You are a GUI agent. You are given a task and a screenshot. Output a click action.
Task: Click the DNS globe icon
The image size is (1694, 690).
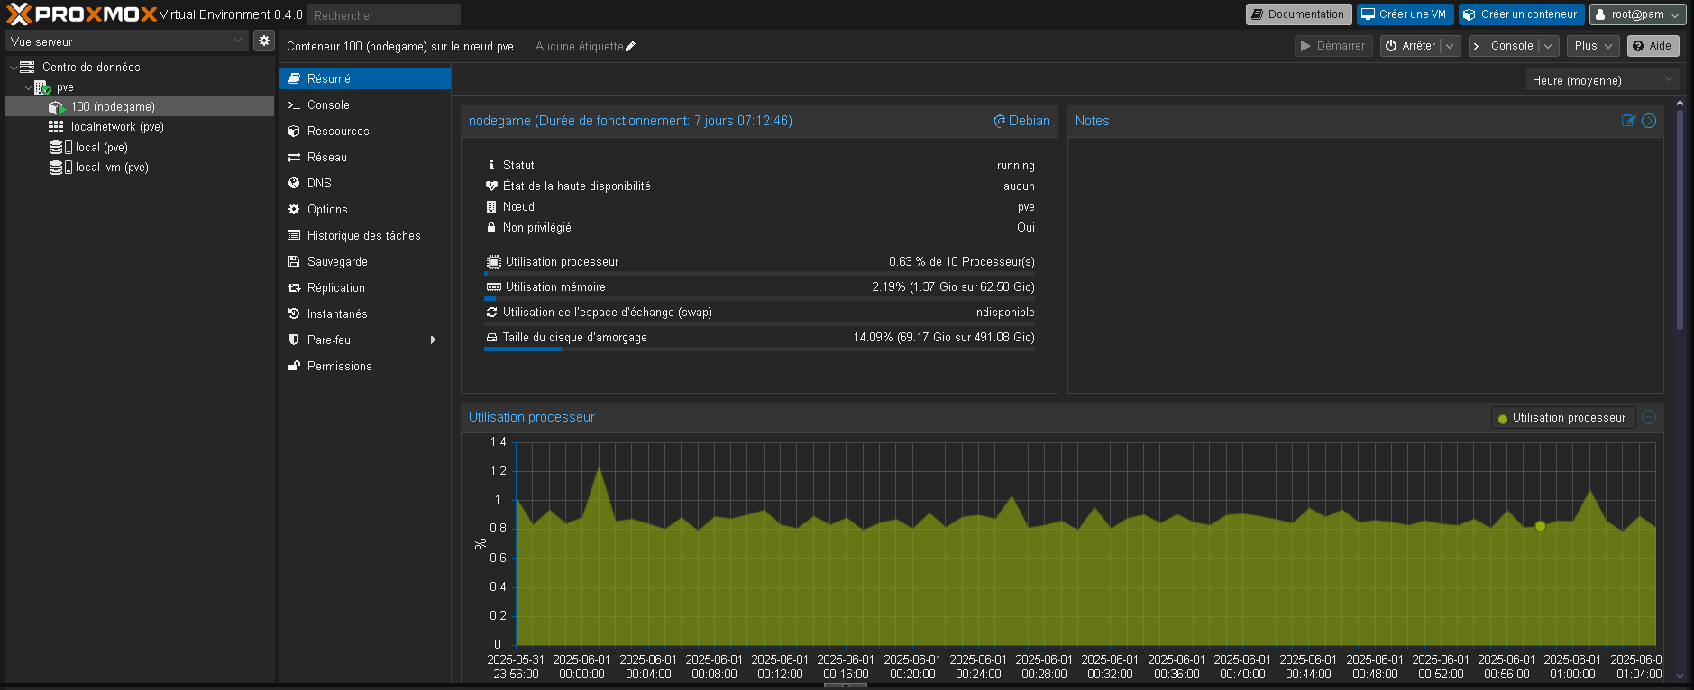[294, 183]
